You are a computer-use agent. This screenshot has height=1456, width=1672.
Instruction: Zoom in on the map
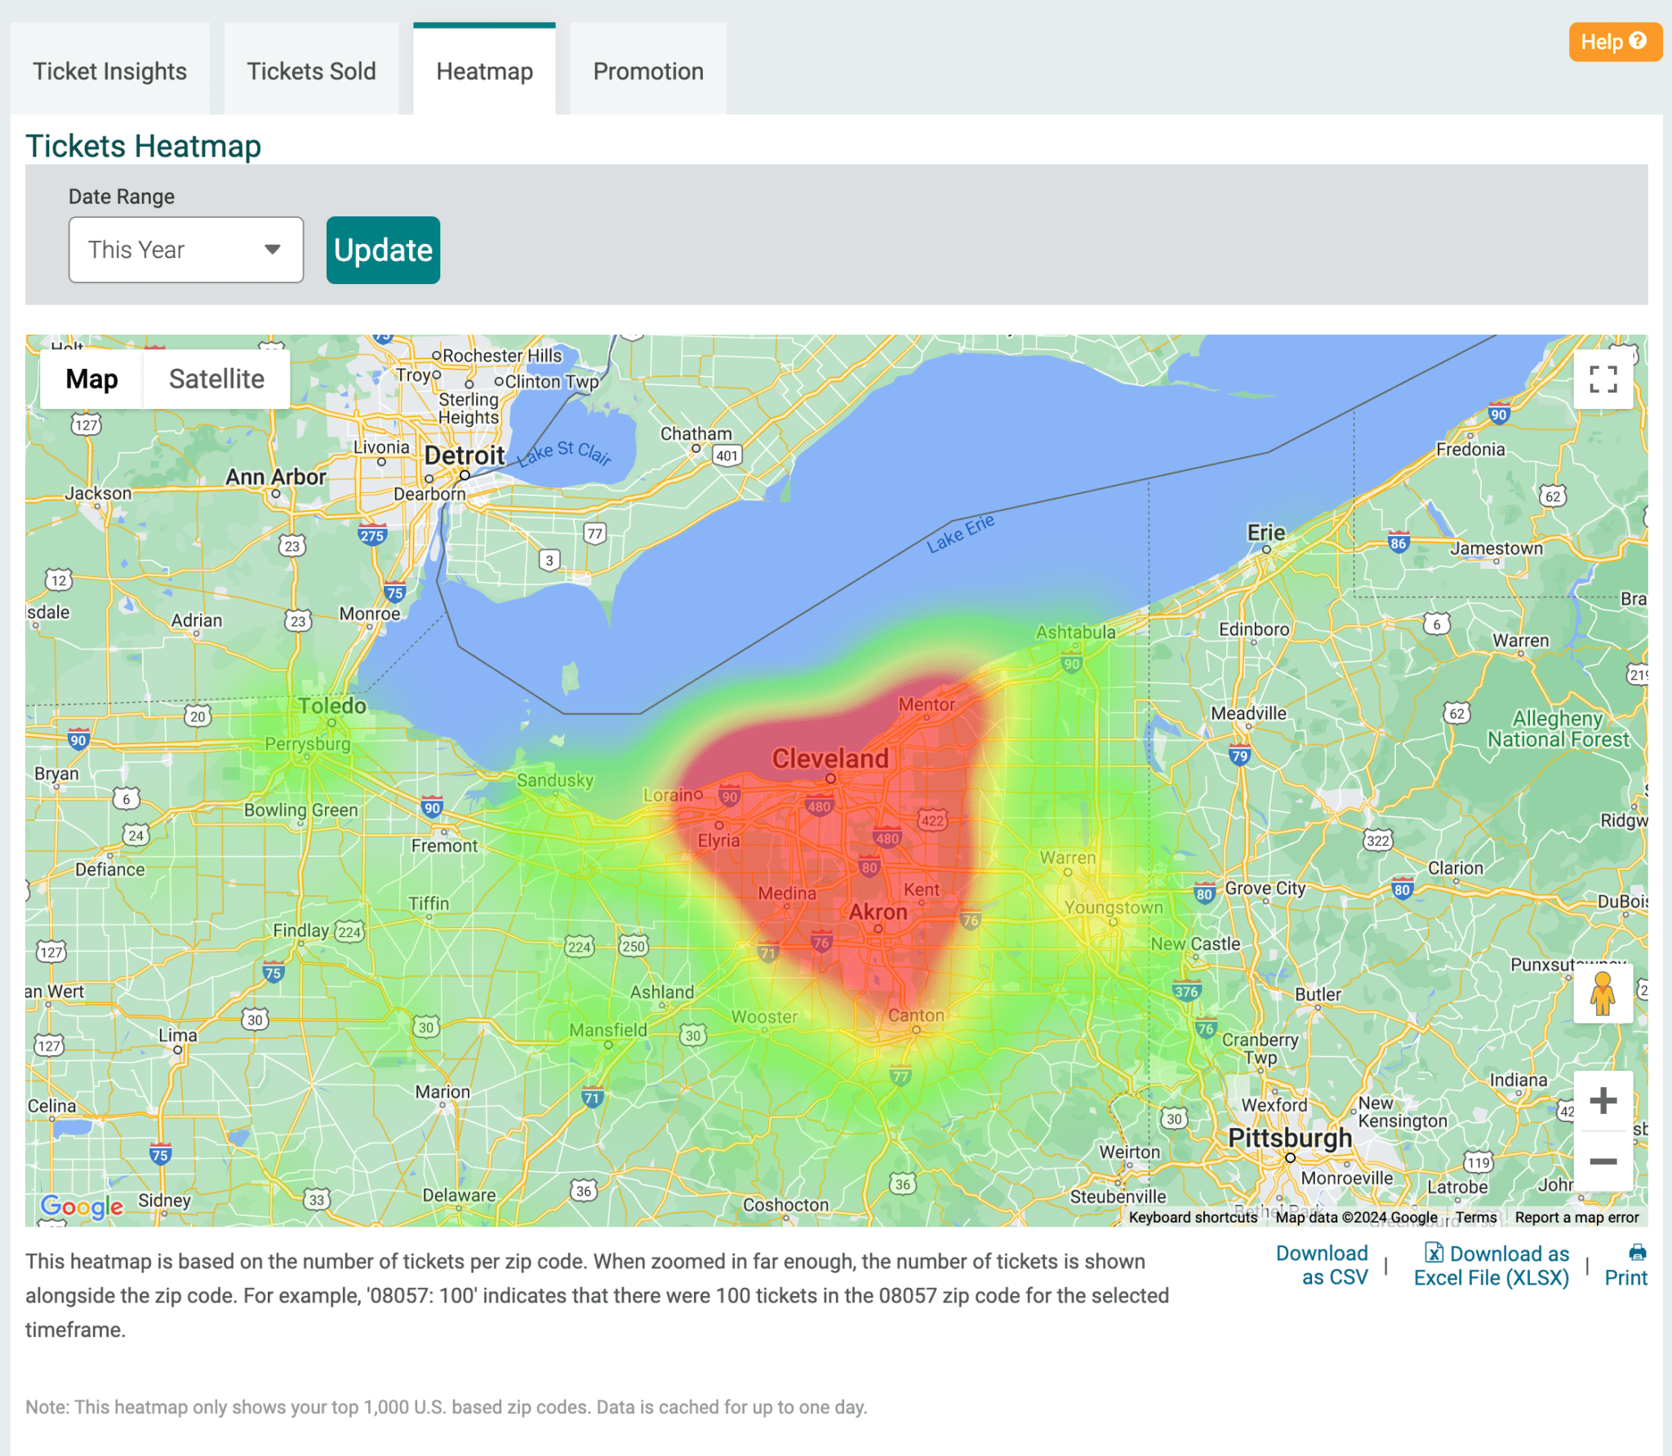[x=1603, y=1101]
